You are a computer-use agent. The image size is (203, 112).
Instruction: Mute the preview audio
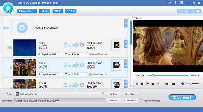coord(182,84)
